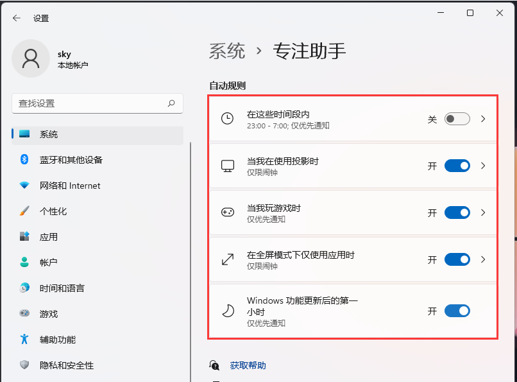
Task: Toggle off 在全屏模式下仅使用应用时
Action: [457, 259]
